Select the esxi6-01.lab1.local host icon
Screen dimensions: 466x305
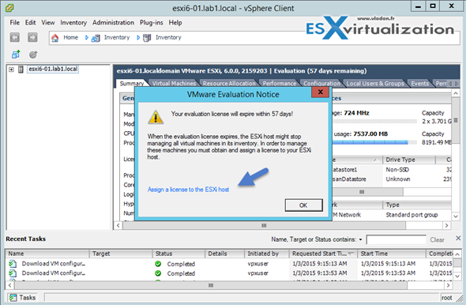pos(21,70)
